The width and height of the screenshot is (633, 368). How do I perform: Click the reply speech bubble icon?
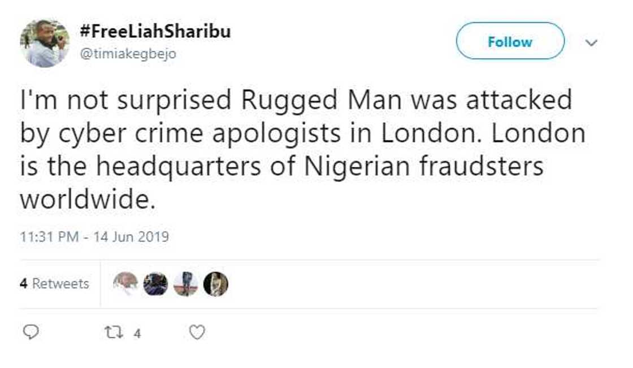point(32,333)
